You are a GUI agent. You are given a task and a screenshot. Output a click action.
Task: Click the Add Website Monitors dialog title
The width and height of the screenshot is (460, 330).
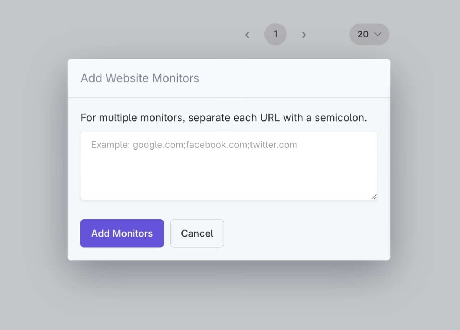coord(140,78)
